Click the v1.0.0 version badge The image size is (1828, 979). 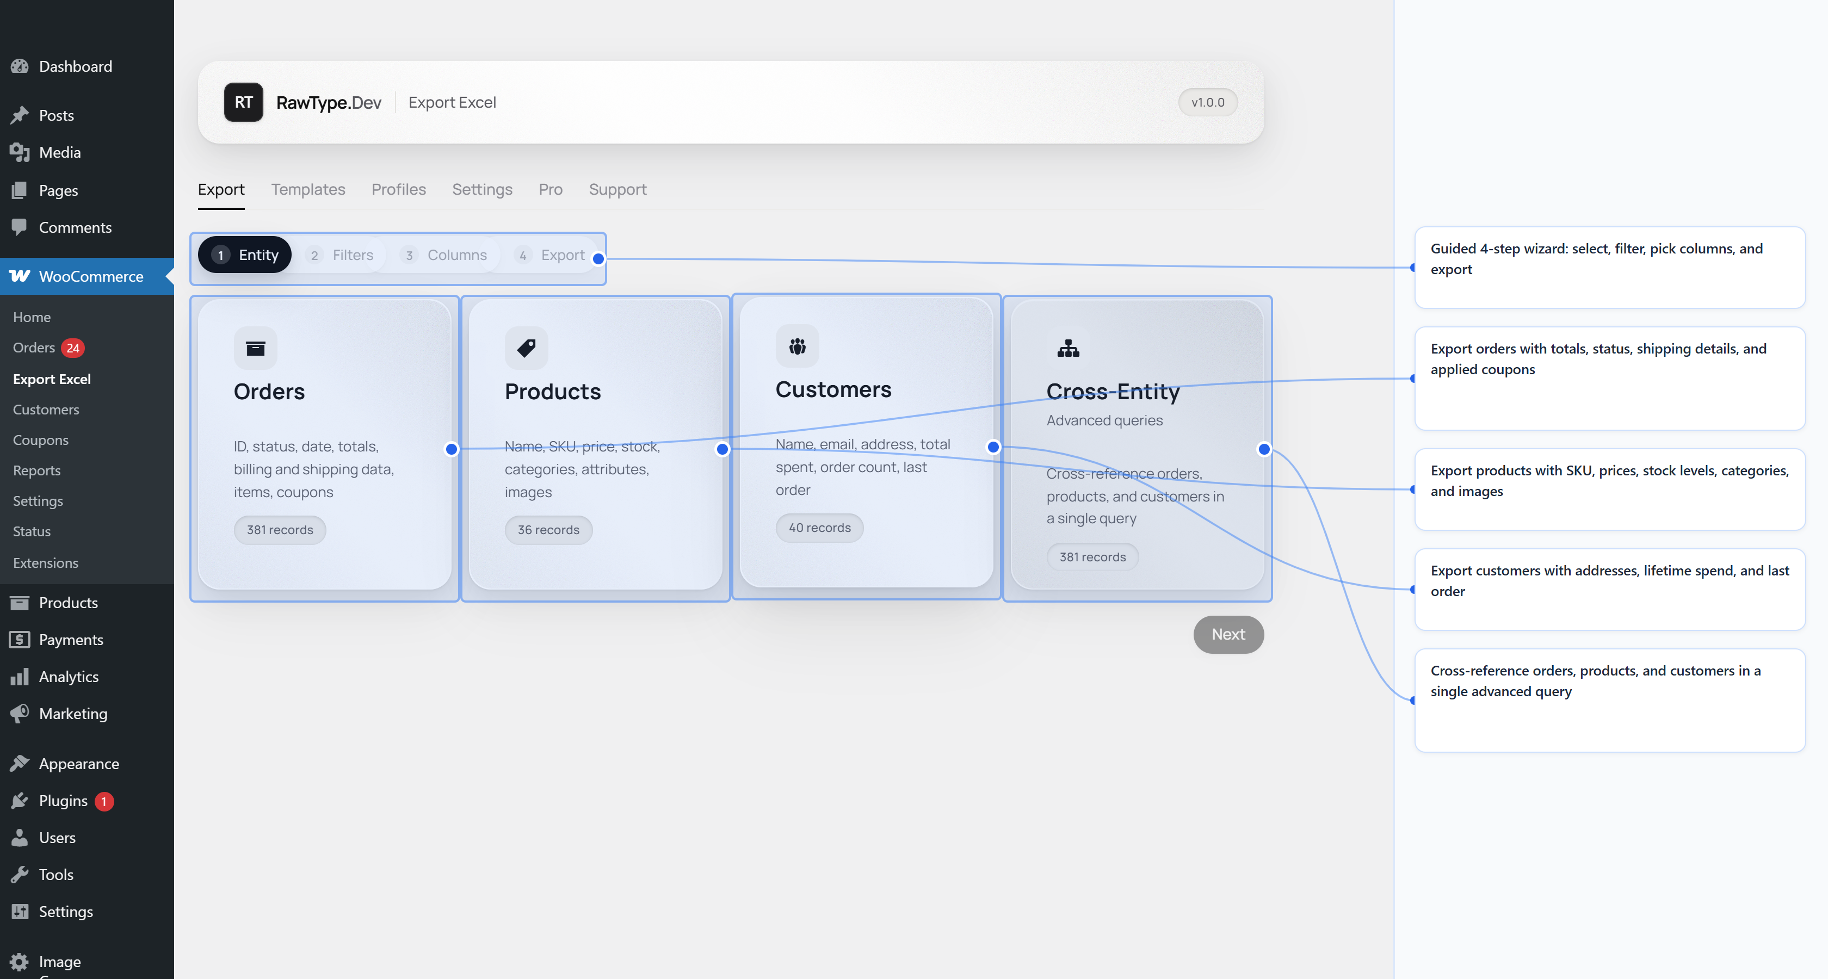coord(1208,102)
